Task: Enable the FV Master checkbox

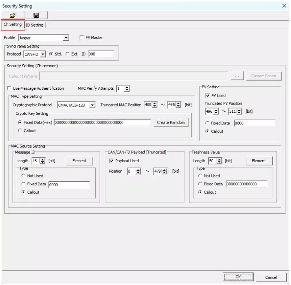Action: tap(82, 37)
